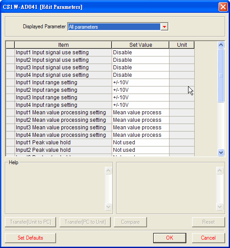Click the parameter table scroll-up arrow
The image size is (230, 248).
click(x=221, y=45)
